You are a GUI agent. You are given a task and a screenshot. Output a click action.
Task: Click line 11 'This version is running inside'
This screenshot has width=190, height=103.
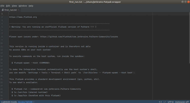(50, 46)
